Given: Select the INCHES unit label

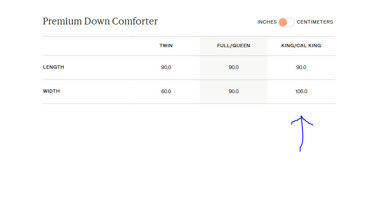Looking at the screenshot, I should [267, 22].
